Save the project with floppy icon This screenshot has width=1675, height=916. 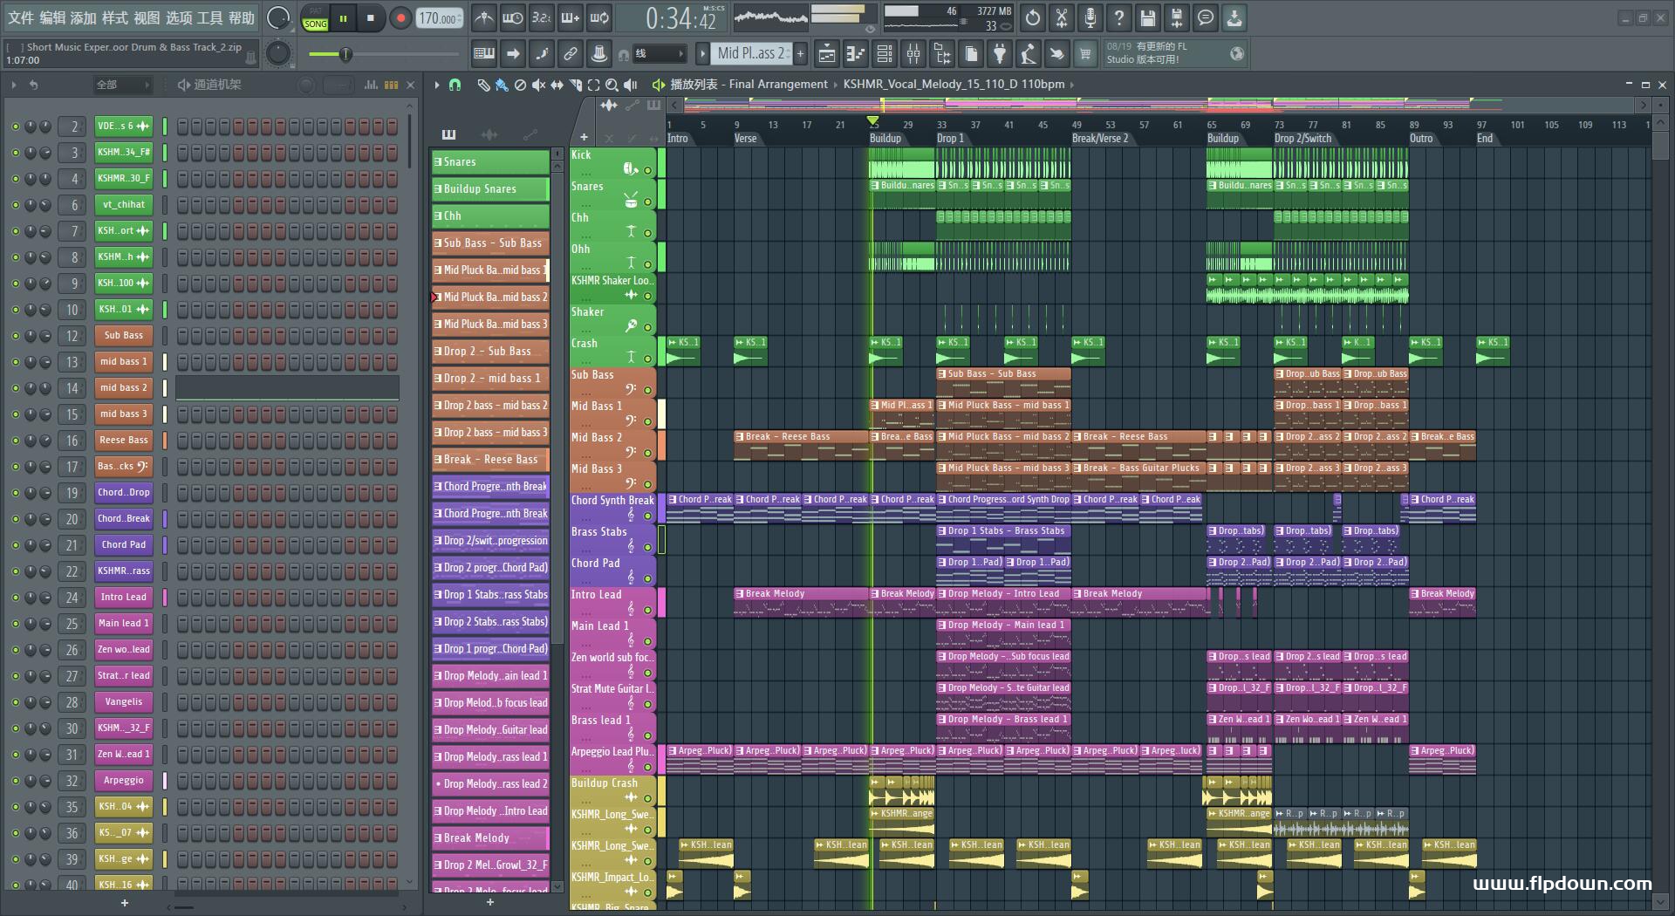(1148, 17)
